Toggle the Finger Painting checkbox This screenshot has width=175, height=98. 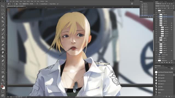pyautogui.click(x=49, y=4)
